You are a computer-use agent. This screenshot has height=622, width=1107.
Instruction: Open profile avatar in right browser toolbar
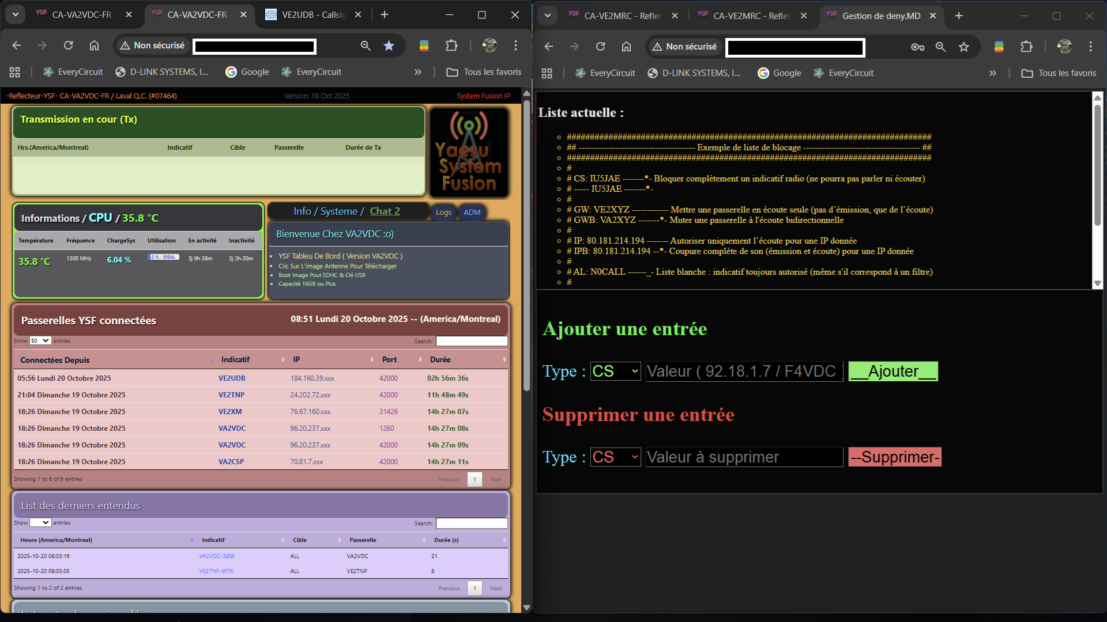(1064, 47)
